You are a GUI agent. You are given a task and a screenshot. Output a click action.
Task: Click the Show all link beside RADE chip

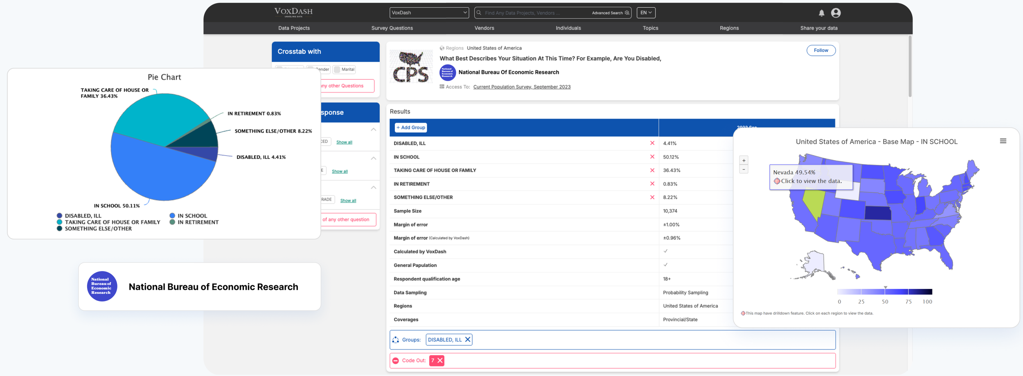coord(348,200)
